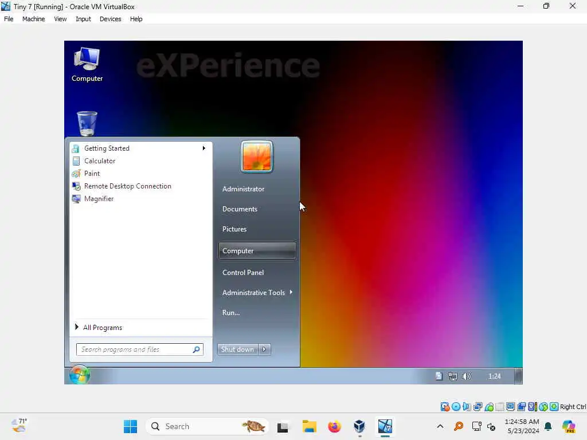This screenshot has width=587, height=440.
Task: Click VirtualBox CPU virtualization indicator
Action: click(x=533, y=407)
